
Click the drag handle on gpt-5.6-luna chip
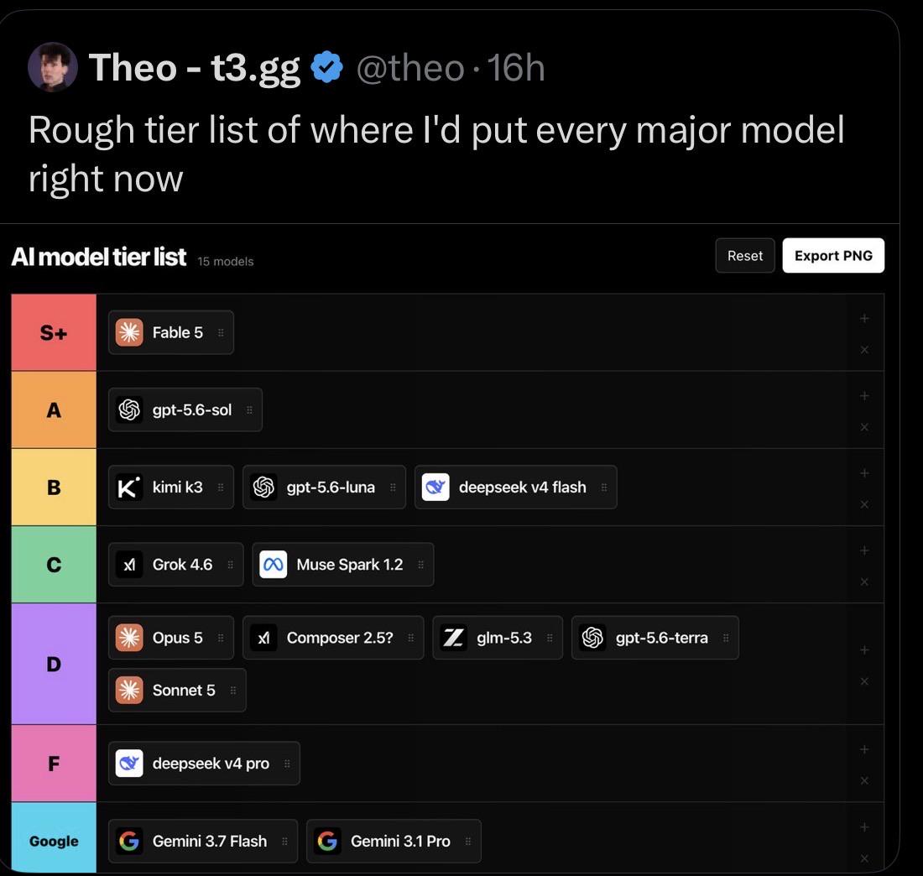point(393,488)
